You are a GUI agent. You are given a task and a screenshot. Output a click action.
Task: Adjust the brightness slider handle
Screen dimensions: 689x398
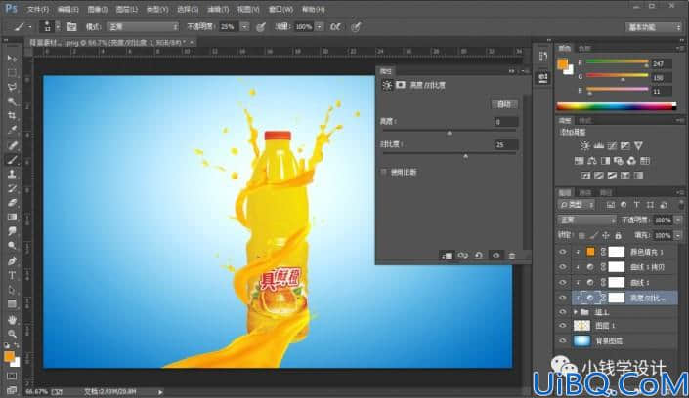(450, 133)
